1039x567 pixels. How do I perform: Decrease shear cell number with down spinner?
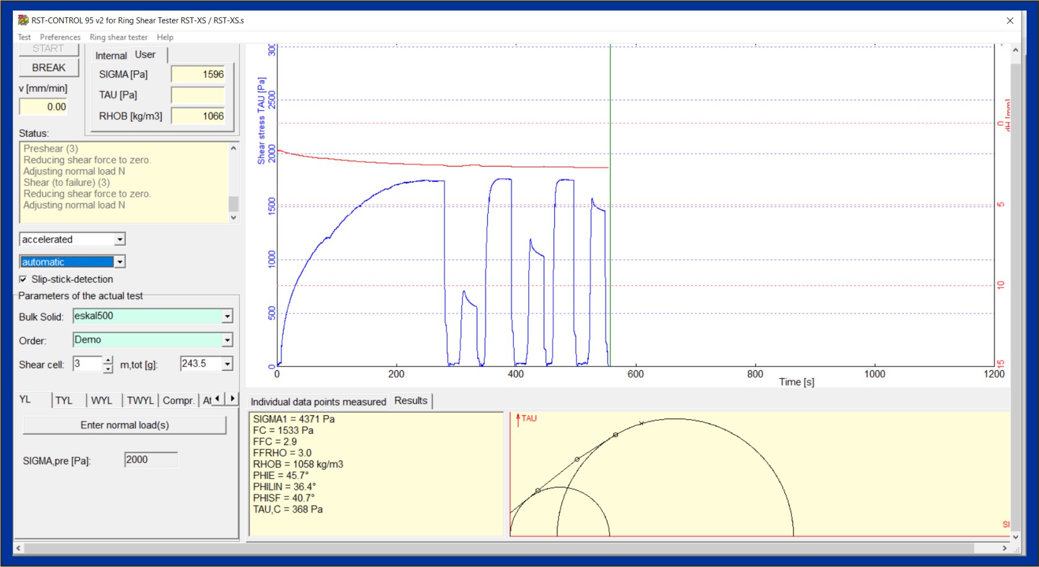(x=108, y=368)
